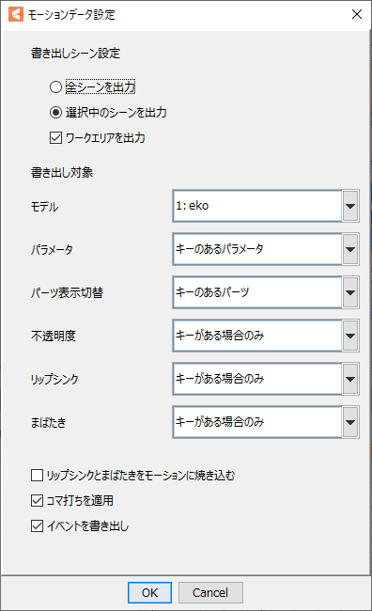Enable リップシンクとまばたきをモーションに焼き込む checkbox

(37, 476)
